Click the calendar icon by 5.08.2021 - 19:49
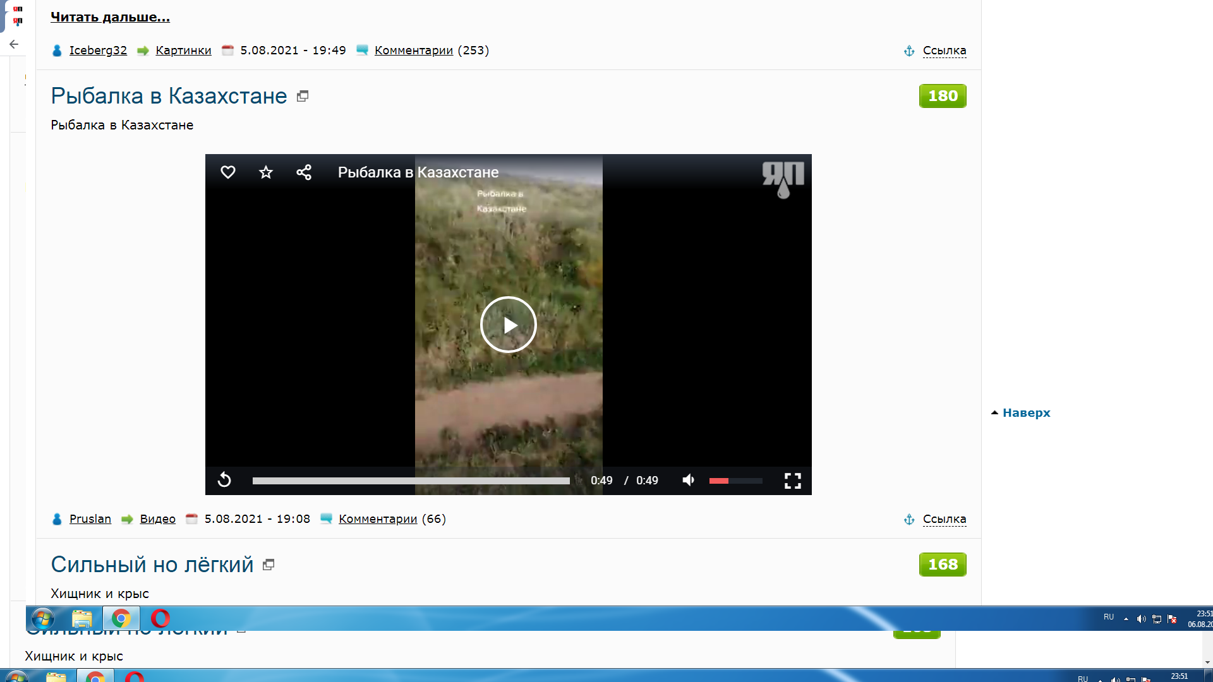 (227, 50)
